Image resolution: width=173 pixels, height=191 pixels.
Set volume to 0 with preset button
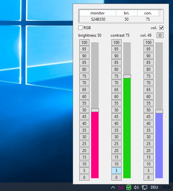(148, 177)
